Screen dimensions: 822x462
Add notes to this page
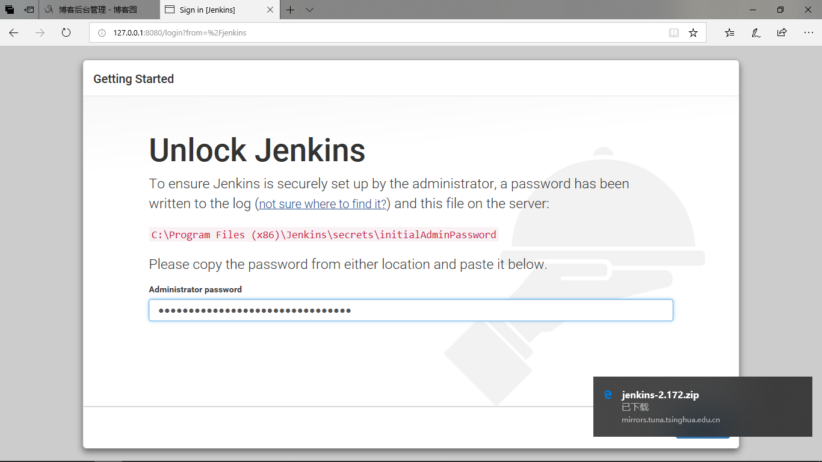756,33
